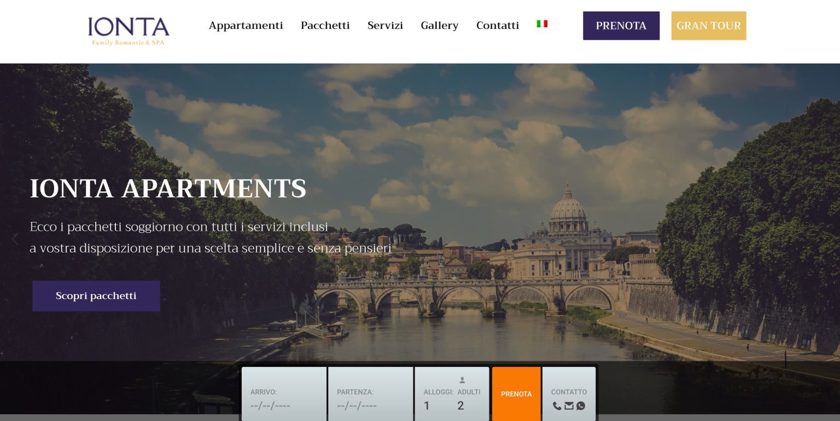Viewport: 840px width, 421px height.
Task: Click the person icon above ADULTI
Action: point(462,379)
